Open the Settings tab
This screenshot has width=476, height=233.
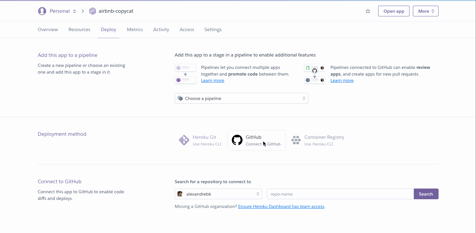click(x=213, y=29)
